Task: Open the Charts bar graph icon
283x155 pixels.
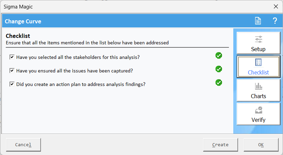Action: tap(258, 86)
